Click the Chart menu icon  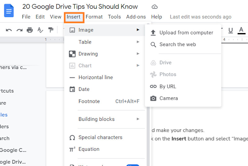click(x=72, y=66)
